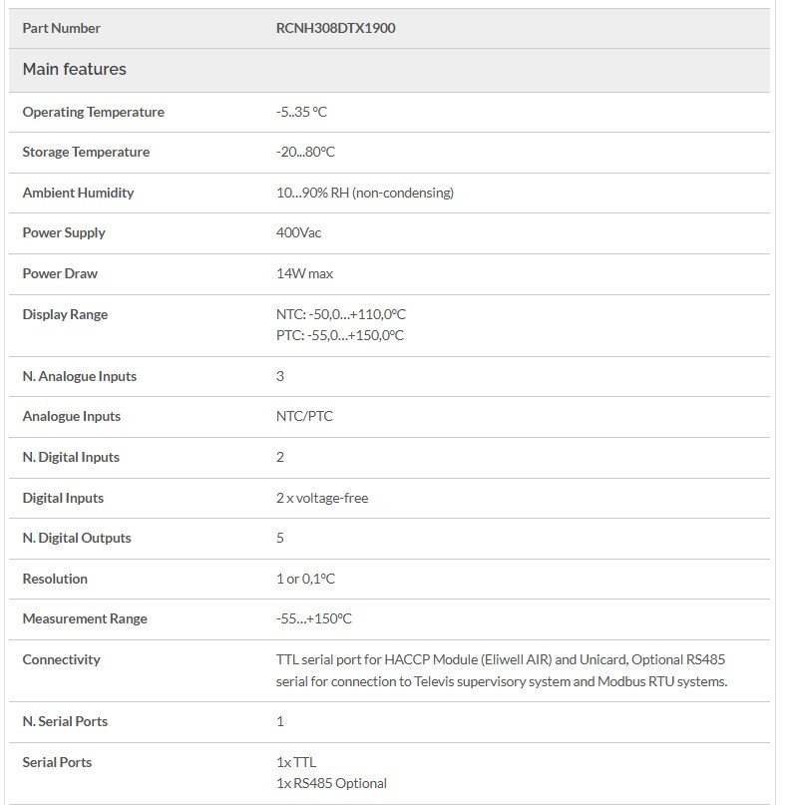Select the Measurement Range label
Image resolution: width=794 pixels, height=805 pixels.
85,618
